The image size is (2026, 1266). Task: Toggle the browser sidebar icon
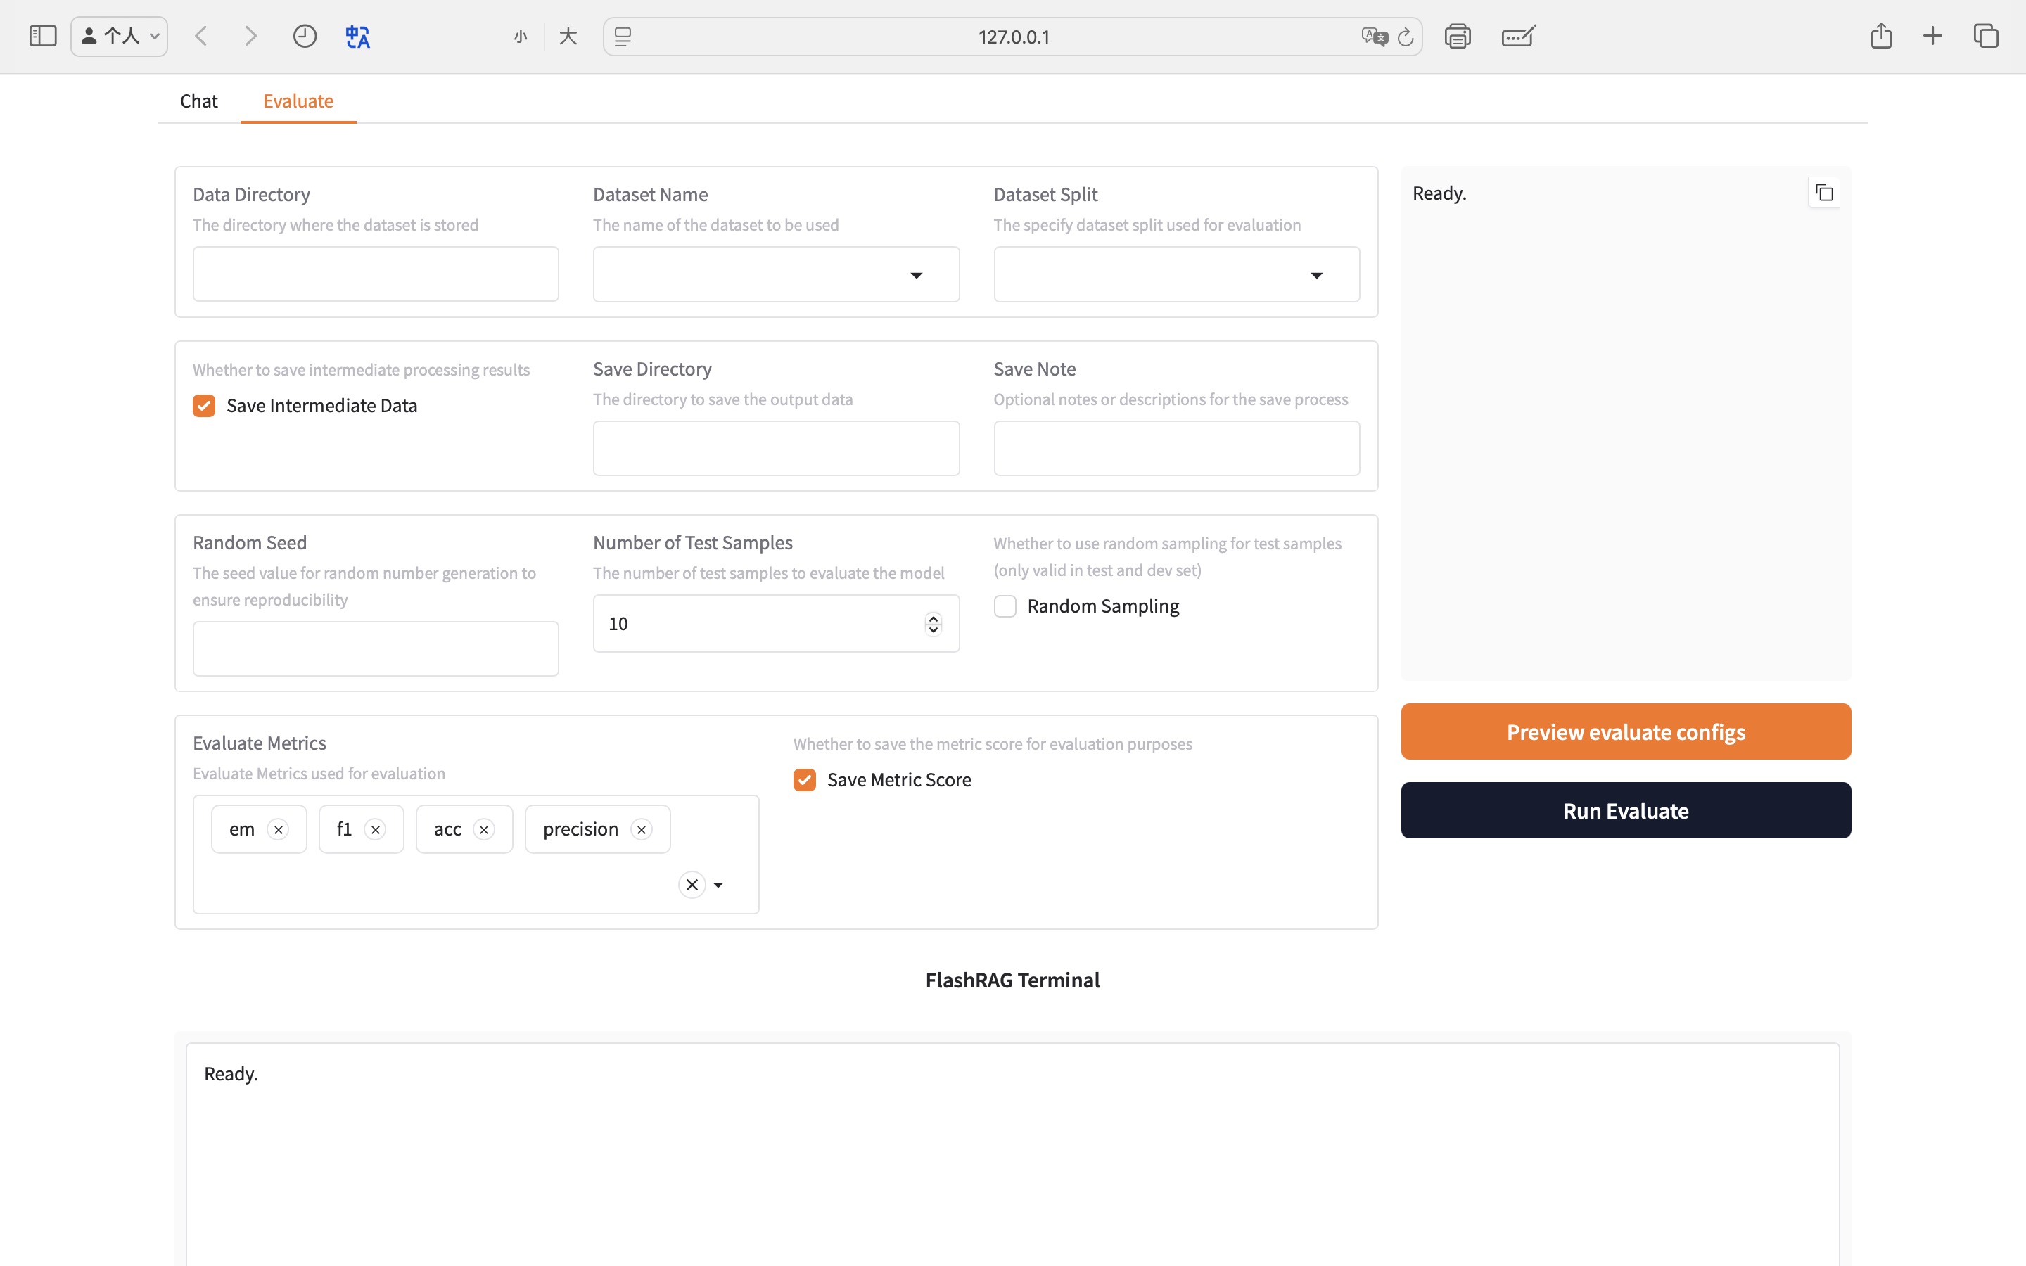(43, 37)
